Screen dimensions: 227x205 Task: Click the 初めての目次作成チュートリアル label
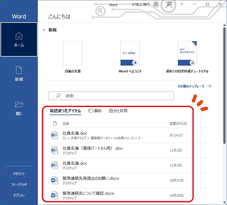pos(187,71)
